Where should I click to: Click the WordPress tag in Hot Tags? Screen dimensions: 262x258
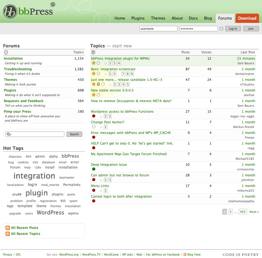point(50,212)
